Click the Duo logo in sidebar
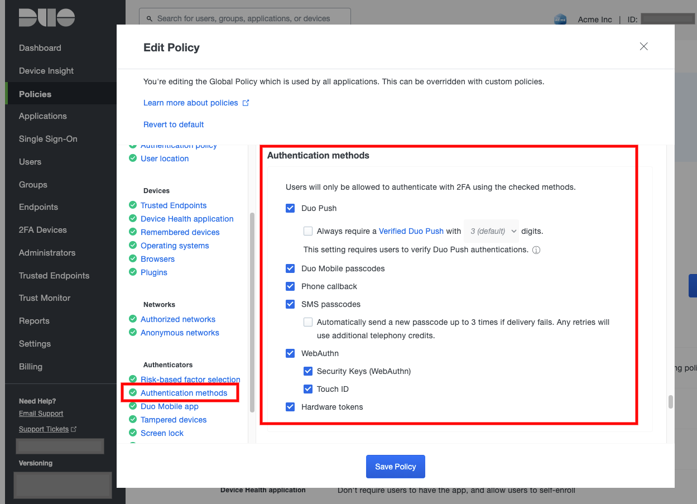 47,18
